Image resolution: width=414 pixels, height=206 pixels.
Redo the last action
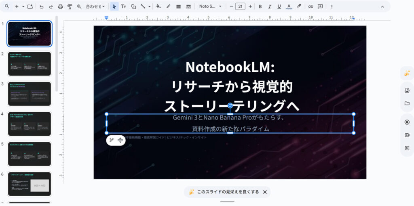tap(51, 6)
